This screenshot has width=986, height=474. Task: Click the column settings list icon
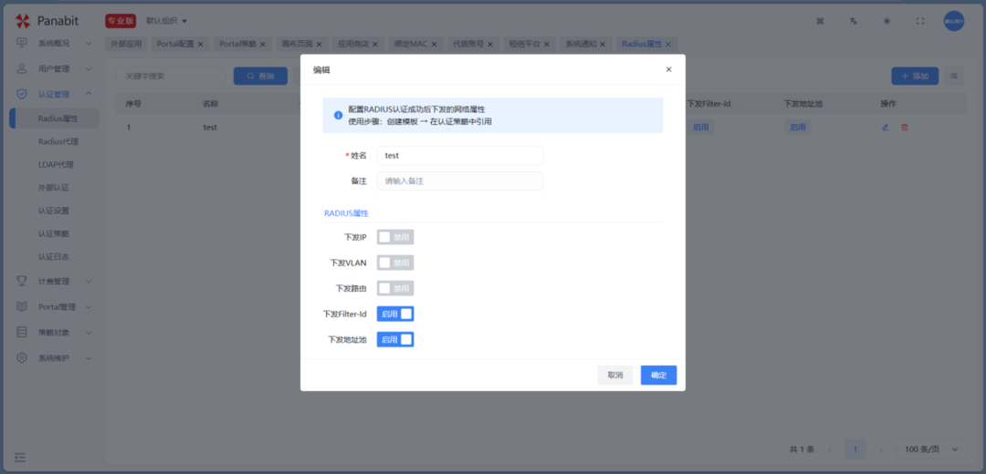(x=953, y=76)
